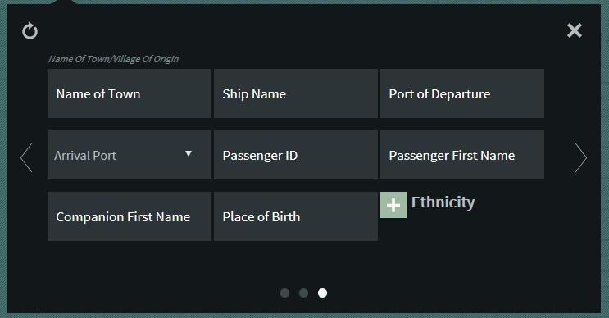Select the second pagination dot
Screen dimensions: 609x318
304,293
